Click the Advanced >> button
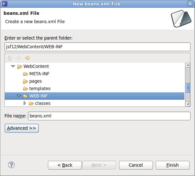This screenshot has height=176, width=195. click(x=22, y=128)
